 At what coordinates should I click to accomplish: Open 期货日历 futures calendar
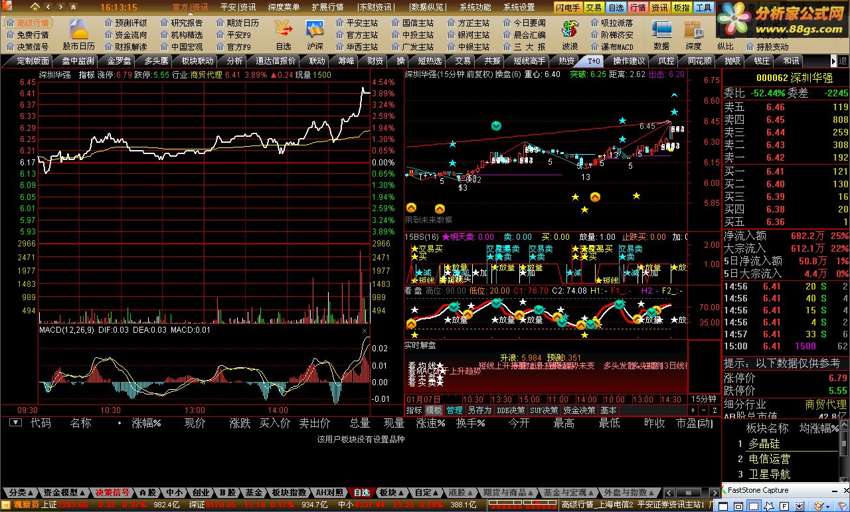click(x=238, y=23)
